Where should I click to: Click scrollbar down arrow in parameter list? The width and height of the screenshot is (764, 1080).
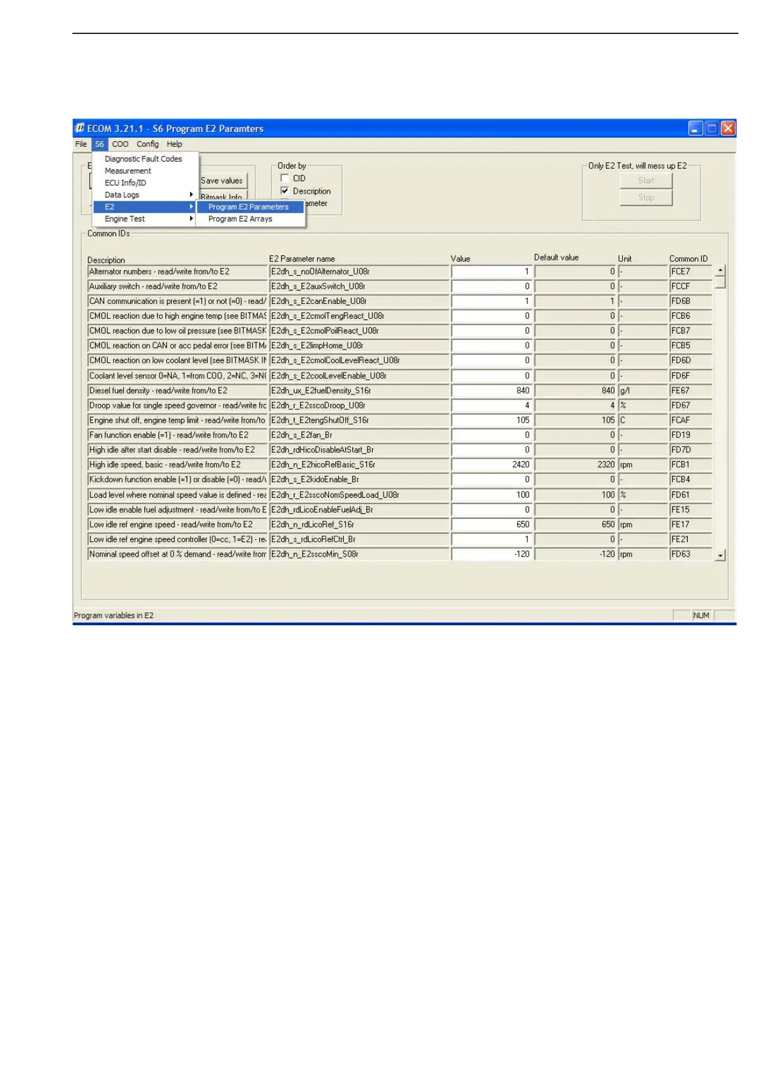(720, 555)
